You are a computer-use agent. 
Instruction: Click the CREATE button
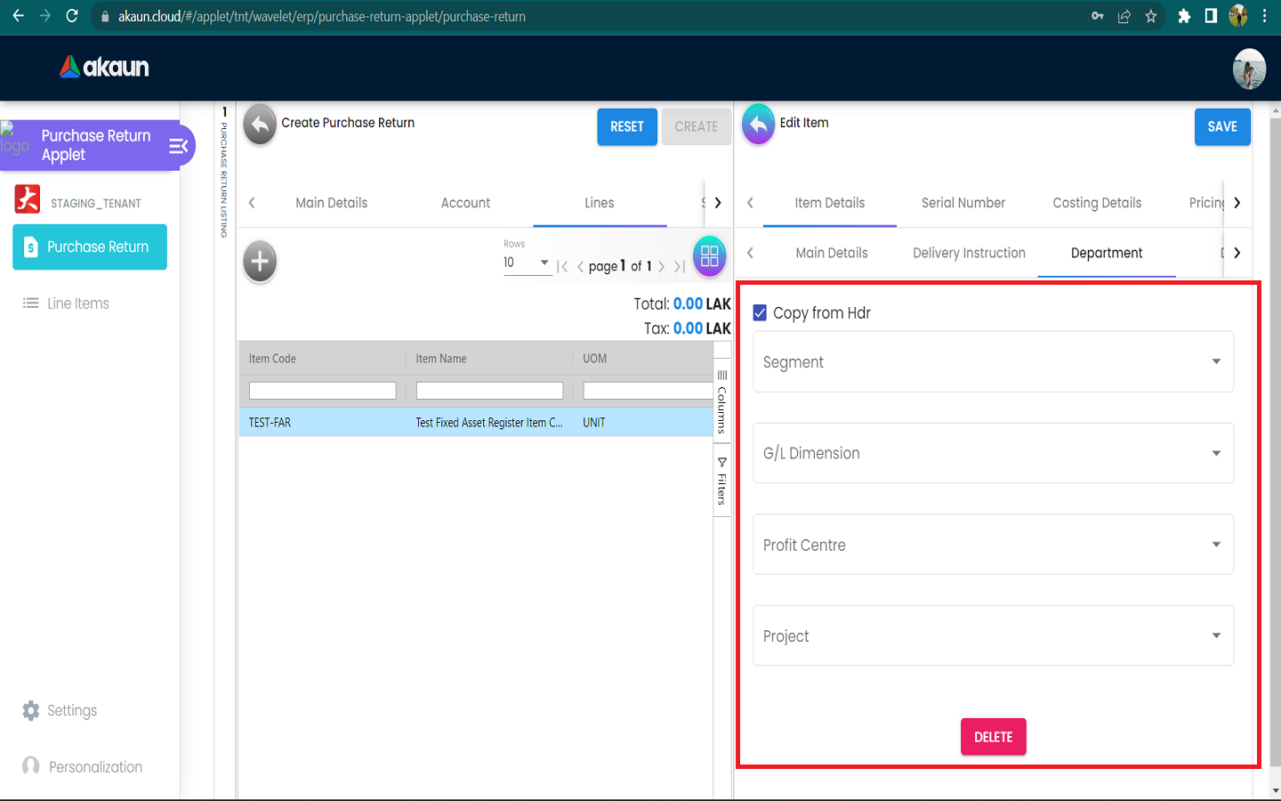pos(697,126)
